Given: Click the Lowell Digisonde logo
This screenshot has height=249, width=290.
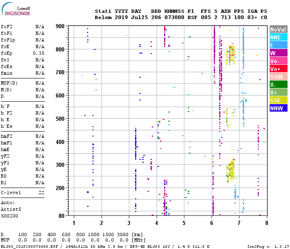Looking at the screenshot, I should tap(16, 9).
